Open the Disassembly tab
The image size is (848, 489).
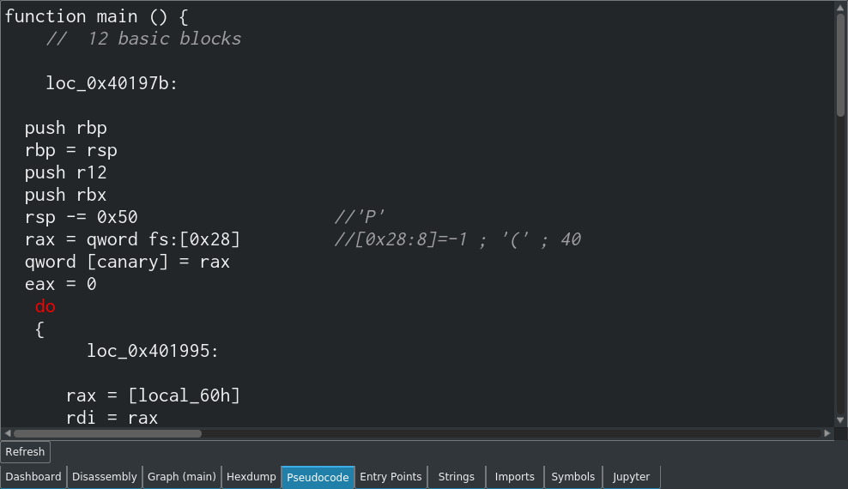(105, 477)
